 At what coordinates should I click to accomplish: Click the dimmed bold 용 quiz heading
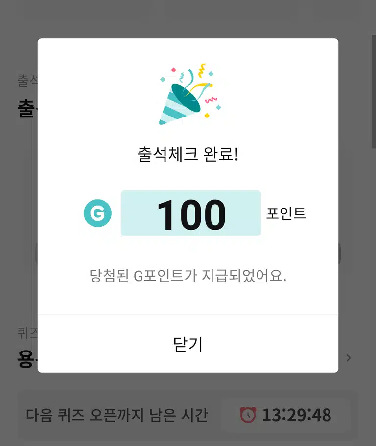[x=27, y=359]
